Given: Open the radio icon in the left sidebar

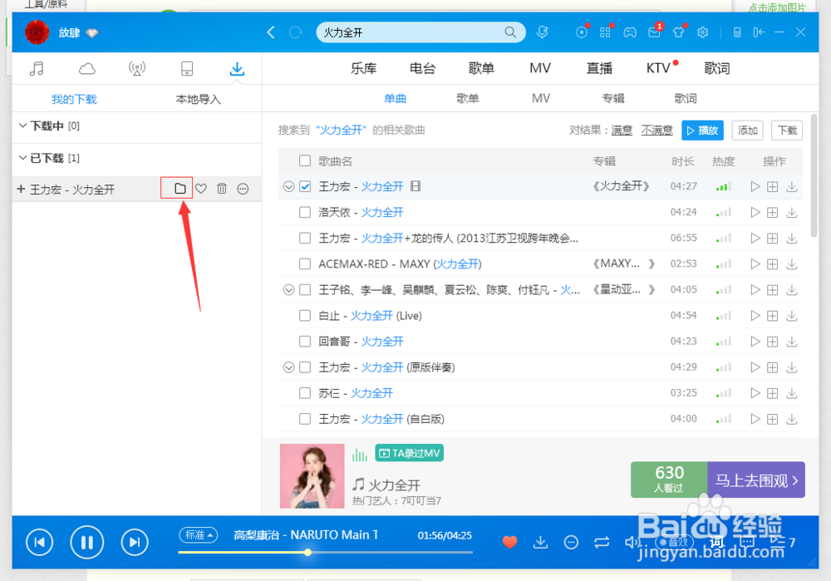Looking at the screenshot, I should (136, 69).
